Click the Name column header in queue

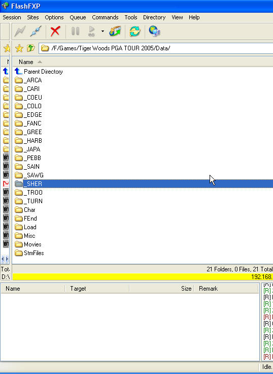32,289
